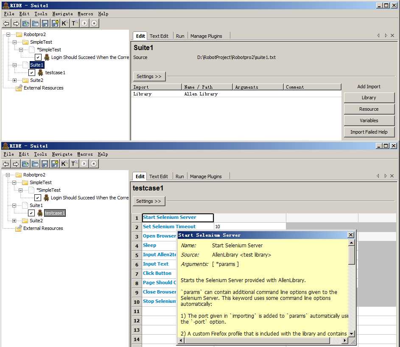The height and width of the screenshot is (347, 400).
Task: Collapse Suite1 node in bottom window tree
Action: [14, 205]
